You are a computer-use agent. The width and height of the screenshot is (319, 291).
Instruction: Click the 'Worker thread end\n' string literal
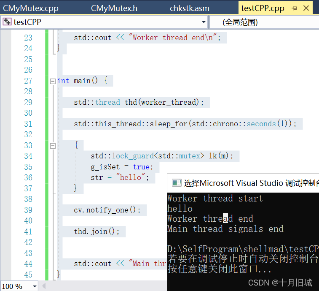coord(172,38)
